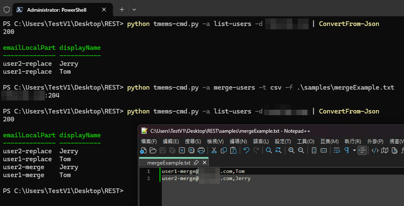
Task: Click the Find and Replace icon
Action: (278, 151)
